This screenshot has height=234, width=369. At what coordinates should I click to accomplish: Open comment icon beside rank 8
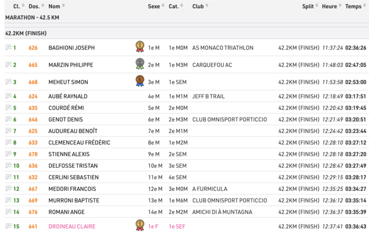(8, 143)
